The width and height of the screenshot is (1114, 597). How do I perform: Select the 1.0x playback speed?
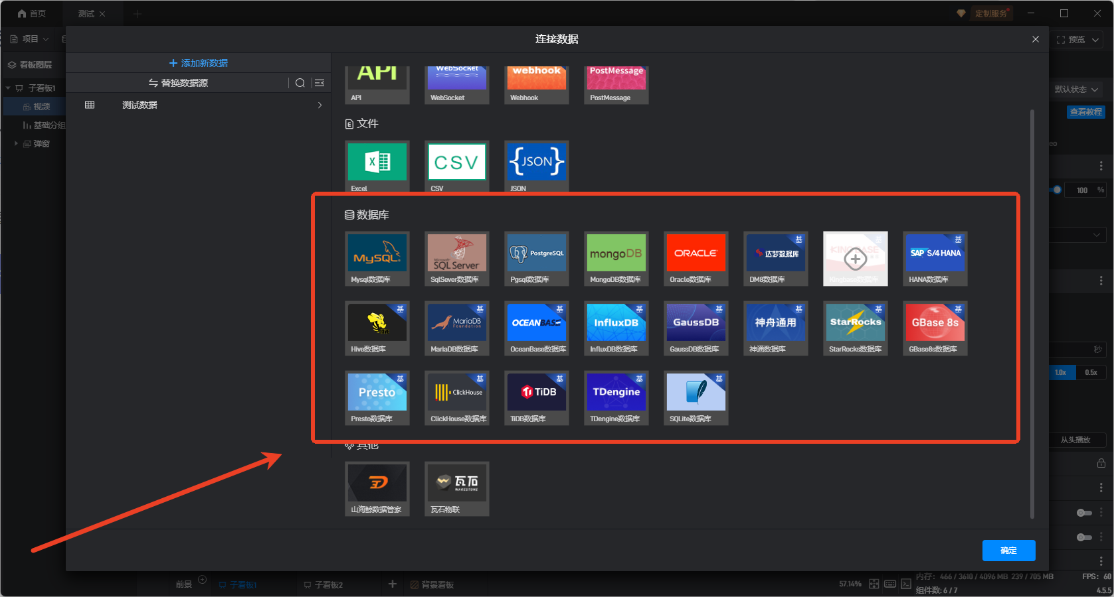(x=1062, y=372)
